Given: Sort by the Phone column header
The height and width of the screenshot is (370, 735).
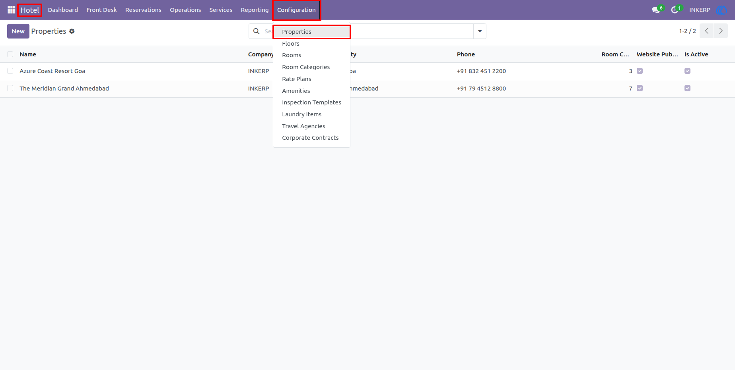Looking at the screenshot, I should tap(466, 54).
